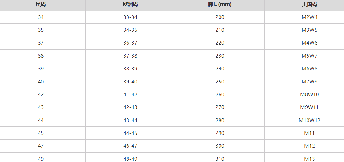Click the 美国码 column header
344x162 pixels.
pyautogui.click(x=309, y=4)
